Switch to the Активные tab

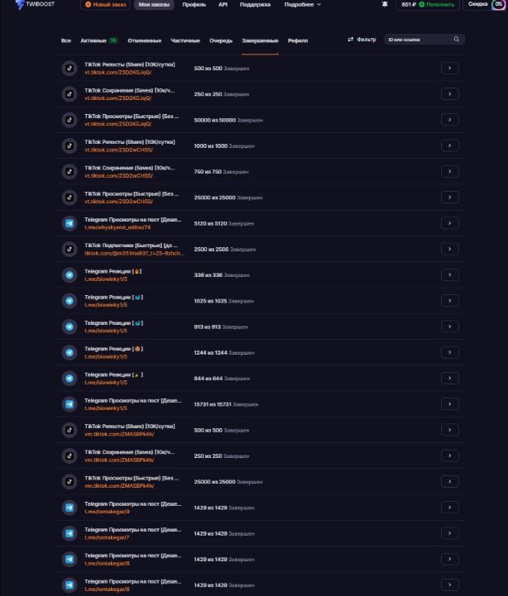[99, 41]
